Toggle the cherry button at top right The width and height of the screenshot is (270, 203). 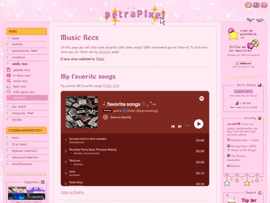[x=264, y=5]
